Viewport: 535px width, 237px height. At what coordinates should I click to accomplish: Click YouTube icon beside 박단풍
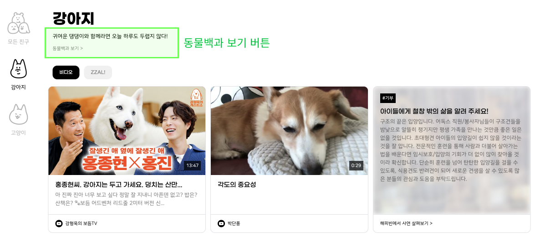[x=221, y=223]
